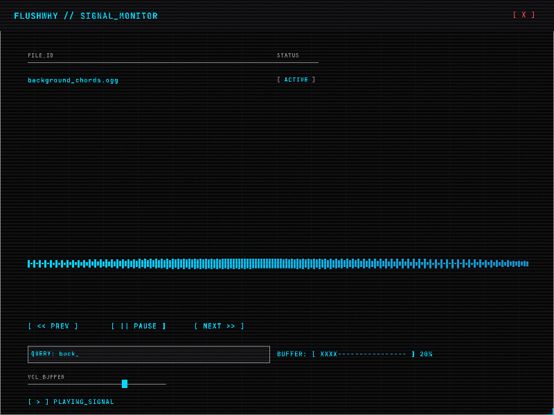Click the play arrow status indicator
Image resolution: width=554 pixels, height=415 pixels.
(38, 402)
